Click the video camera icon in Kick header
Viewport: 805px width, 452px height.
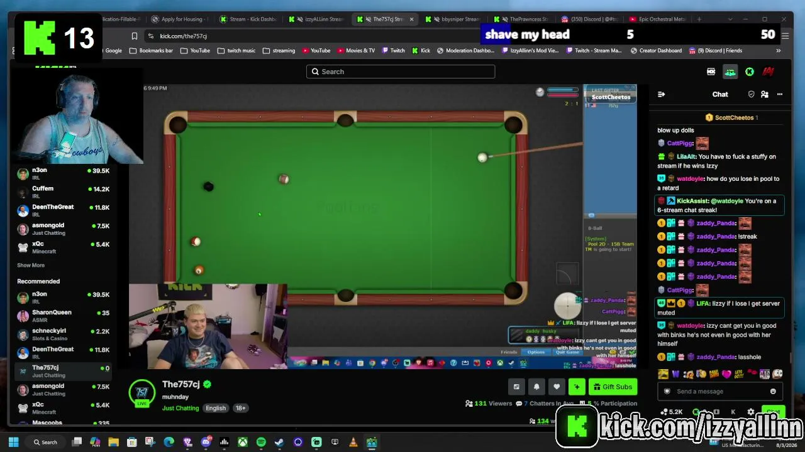pos(711,72)
